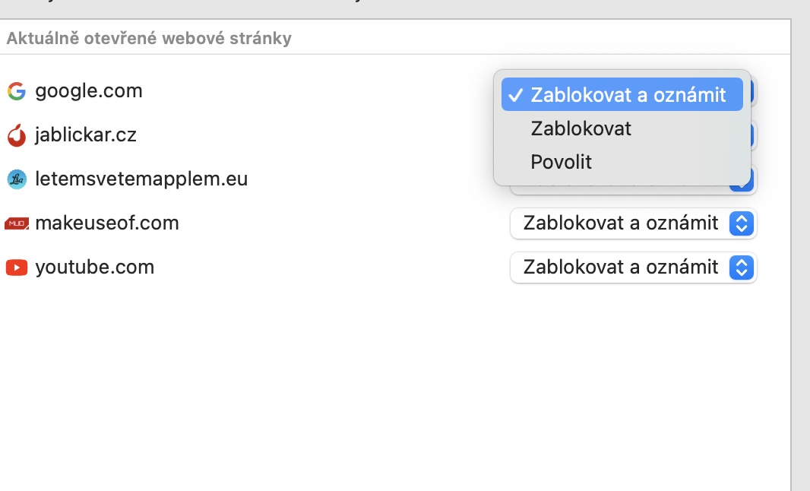Click the red MUO favicon
The image size is (810, 491).
coord(16,223)
